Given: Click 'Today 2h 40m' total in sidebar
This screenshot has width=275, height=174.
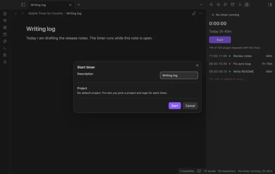Looking at the screenshot, I should pos(220,31).
